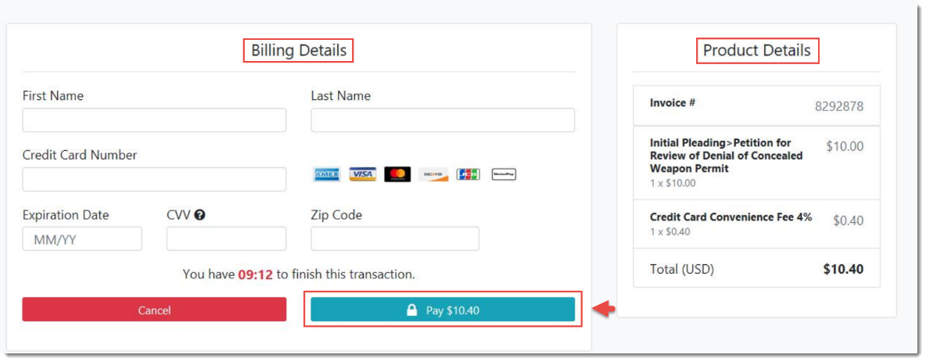
Task: Click the Credit Card Convenience Fee line
Action: [x=756, y=224]
